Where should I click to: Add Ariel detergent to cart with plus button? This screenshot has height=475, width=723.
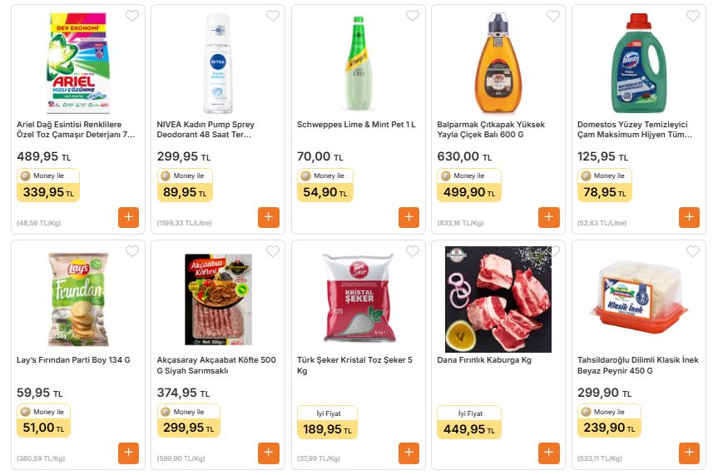[128, 217]
